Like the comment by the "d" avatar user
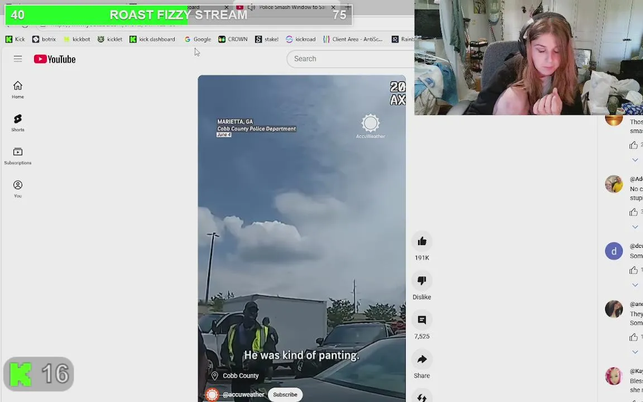Image resolution: width=643 pixels, height=402 pixels. click(x=634, y=270)
